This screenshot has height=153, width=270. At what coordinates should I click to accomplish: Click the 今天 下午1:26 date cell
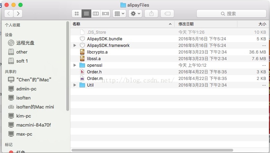pos(191,32)
